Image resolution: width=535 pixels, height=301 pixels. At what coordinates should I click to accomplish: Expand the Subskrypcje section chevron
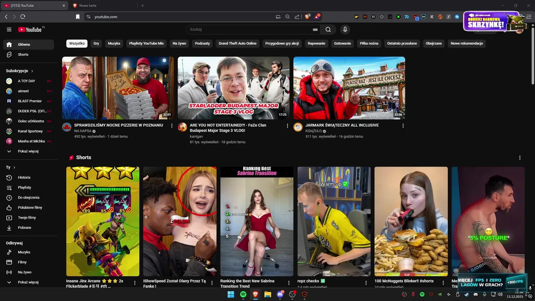tap(32, 71)
